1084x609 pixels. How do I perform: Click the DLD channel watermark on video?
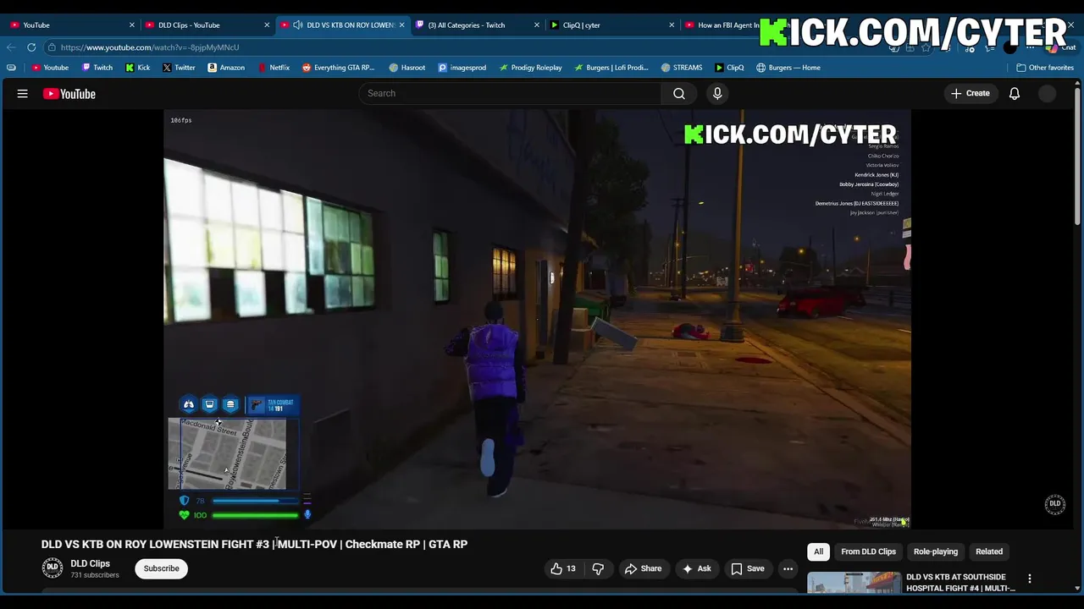(1055, 504)
